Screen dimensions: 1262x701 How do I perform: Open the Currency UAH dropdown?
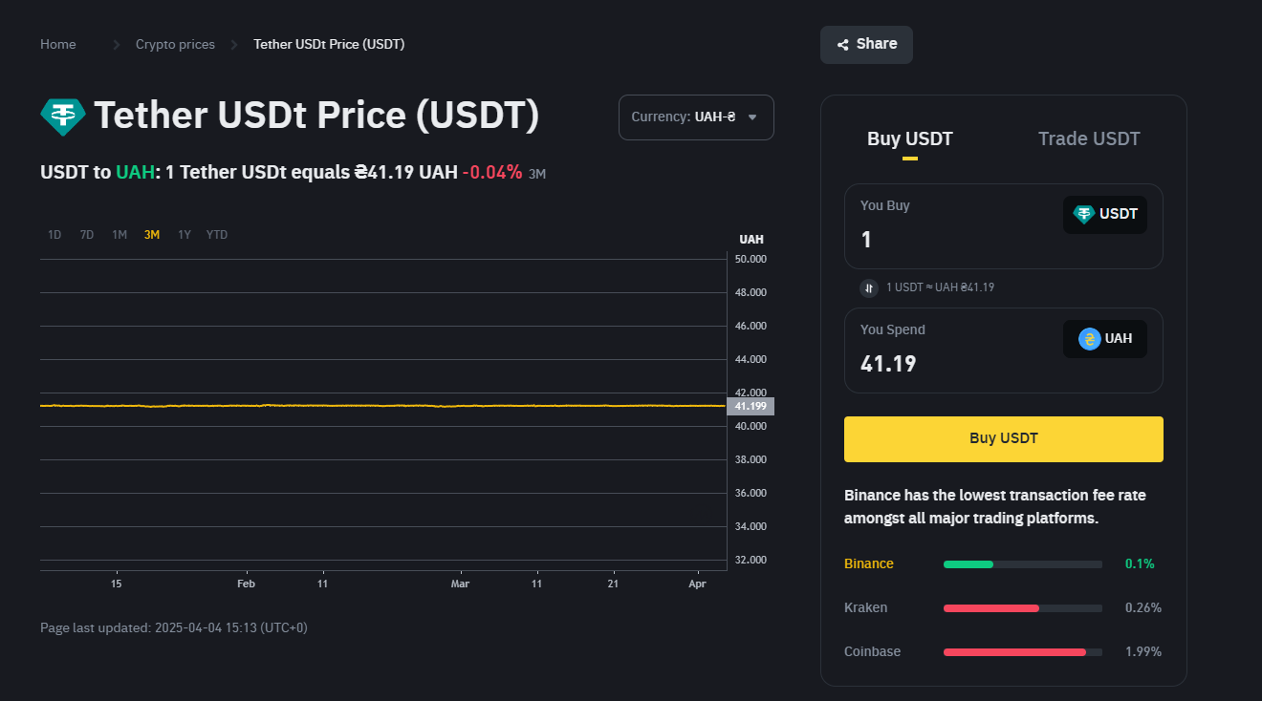pyautogui.click(x=696, y=117)
